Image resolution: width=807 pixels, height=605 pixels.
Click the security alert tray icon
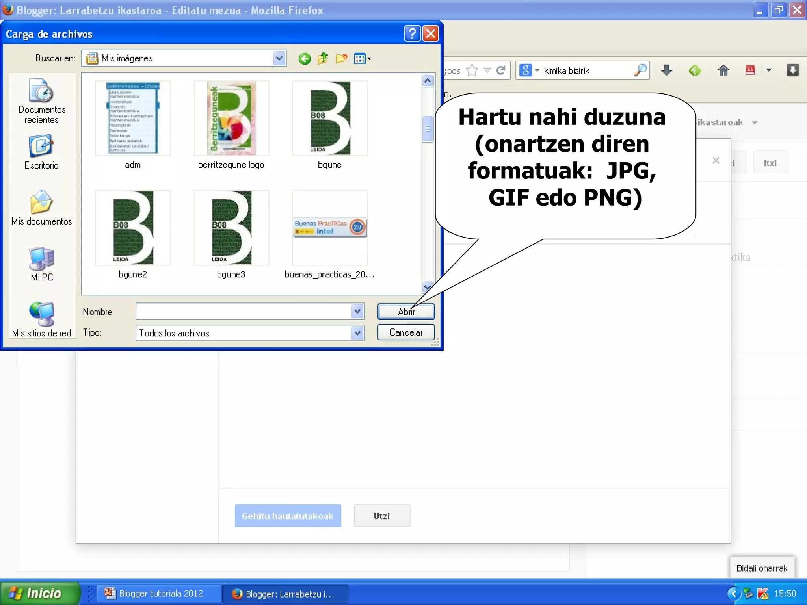point(763,593)
